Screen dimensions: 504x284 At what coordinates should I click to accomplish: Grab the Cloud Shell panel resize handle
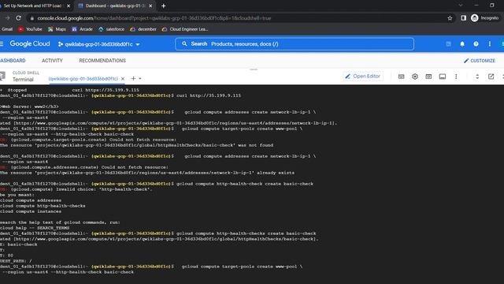click(254, 69)
